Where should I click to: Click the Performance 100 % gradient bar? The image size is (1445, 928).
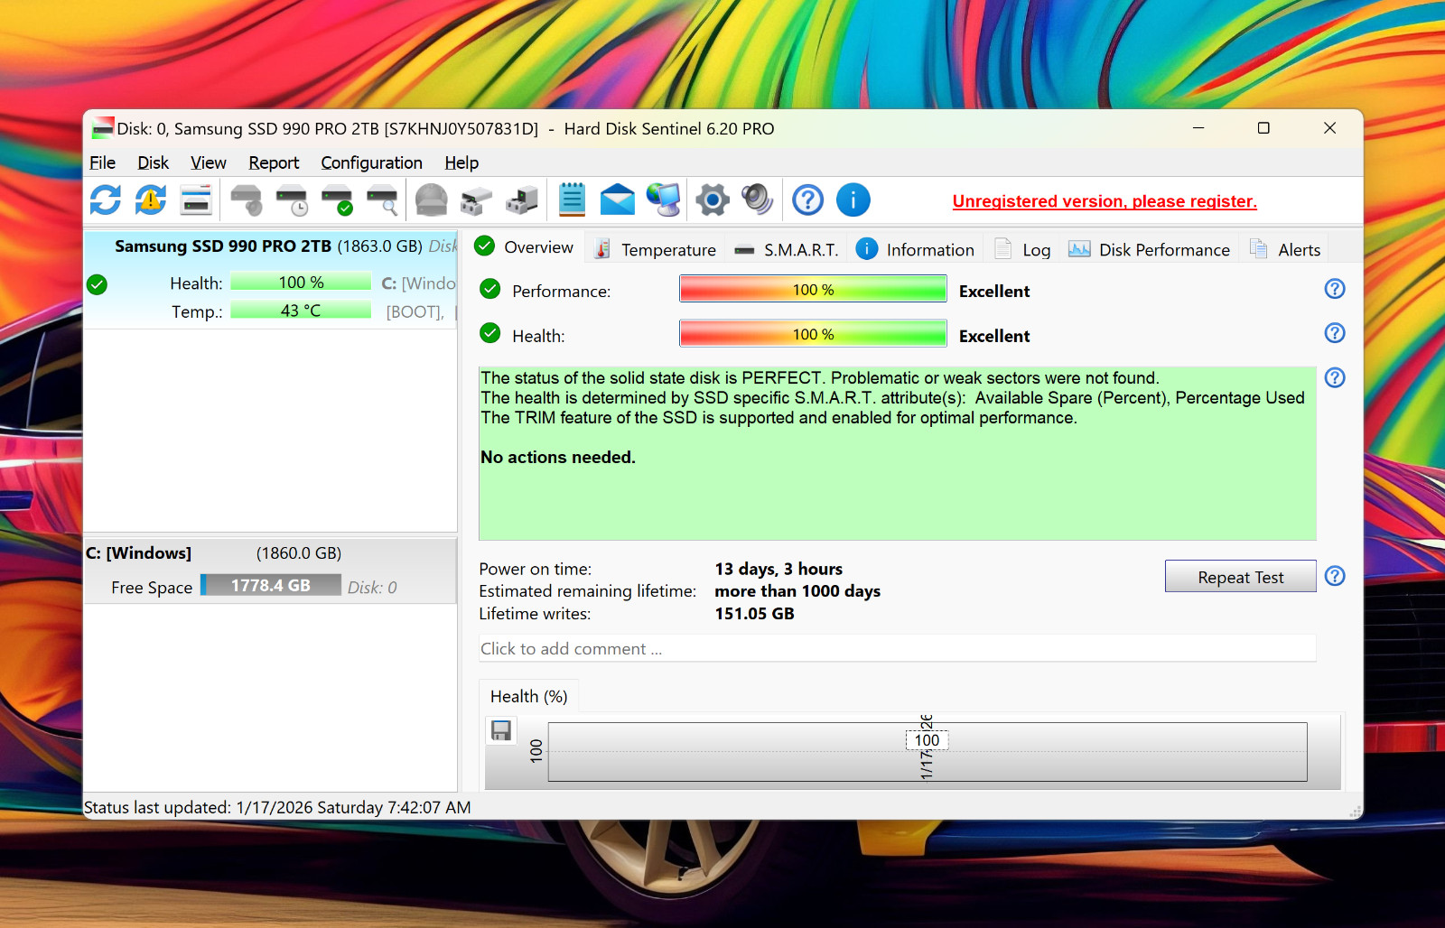(813, 289)
